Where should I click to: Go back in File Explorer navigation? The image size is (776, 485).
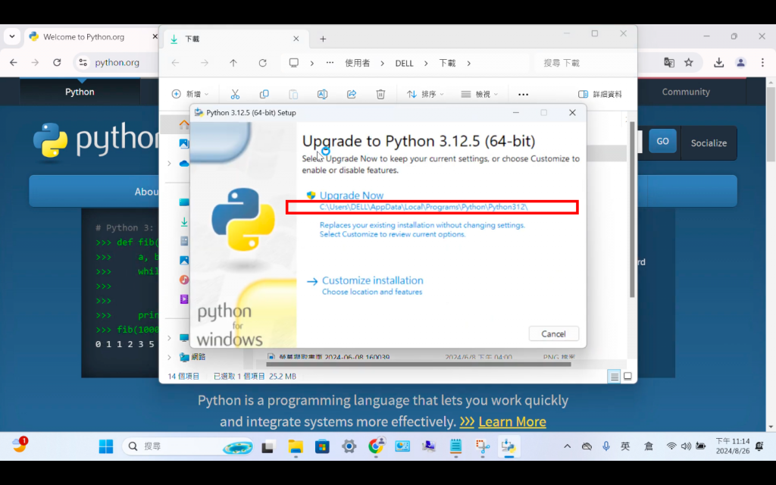[x=175, y=63]
